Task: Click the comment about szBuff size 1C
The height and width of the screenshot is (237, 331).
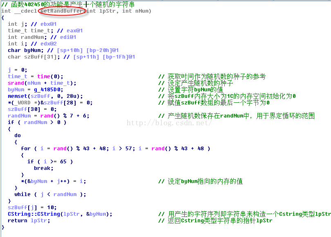Action: click(x=227, y=96)
